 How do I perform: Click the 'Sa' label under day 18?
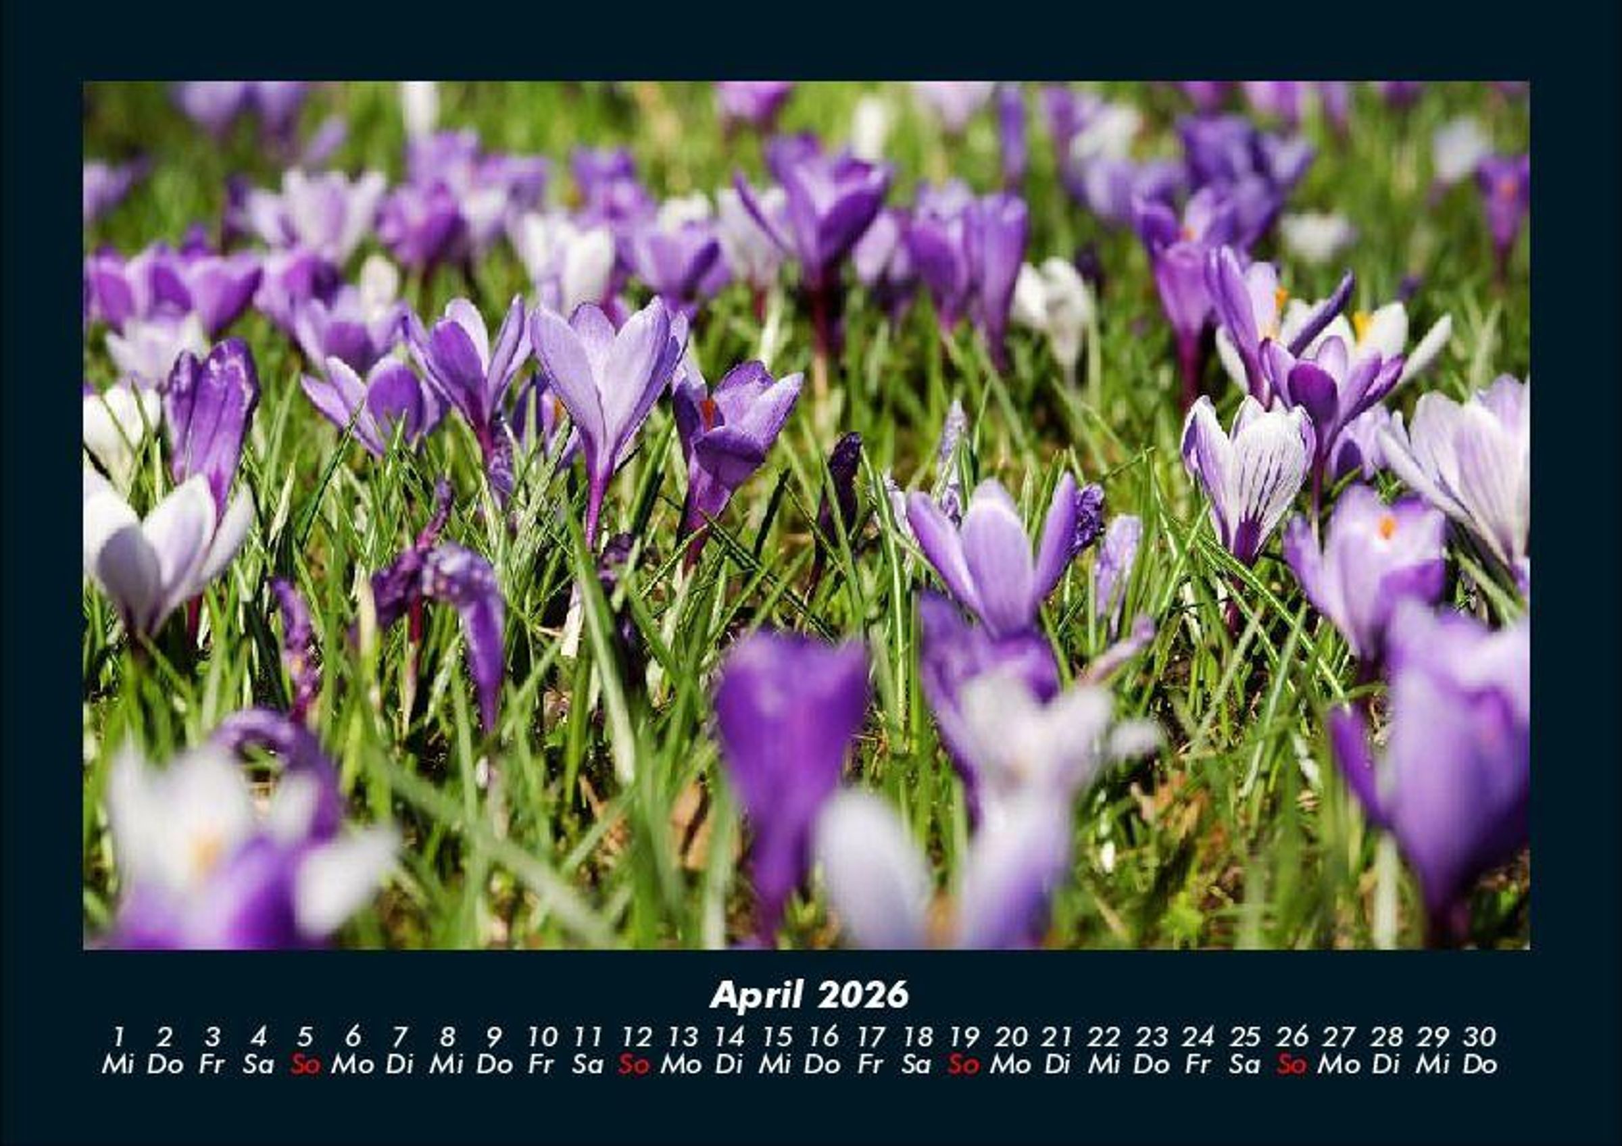pos(916,1065)
